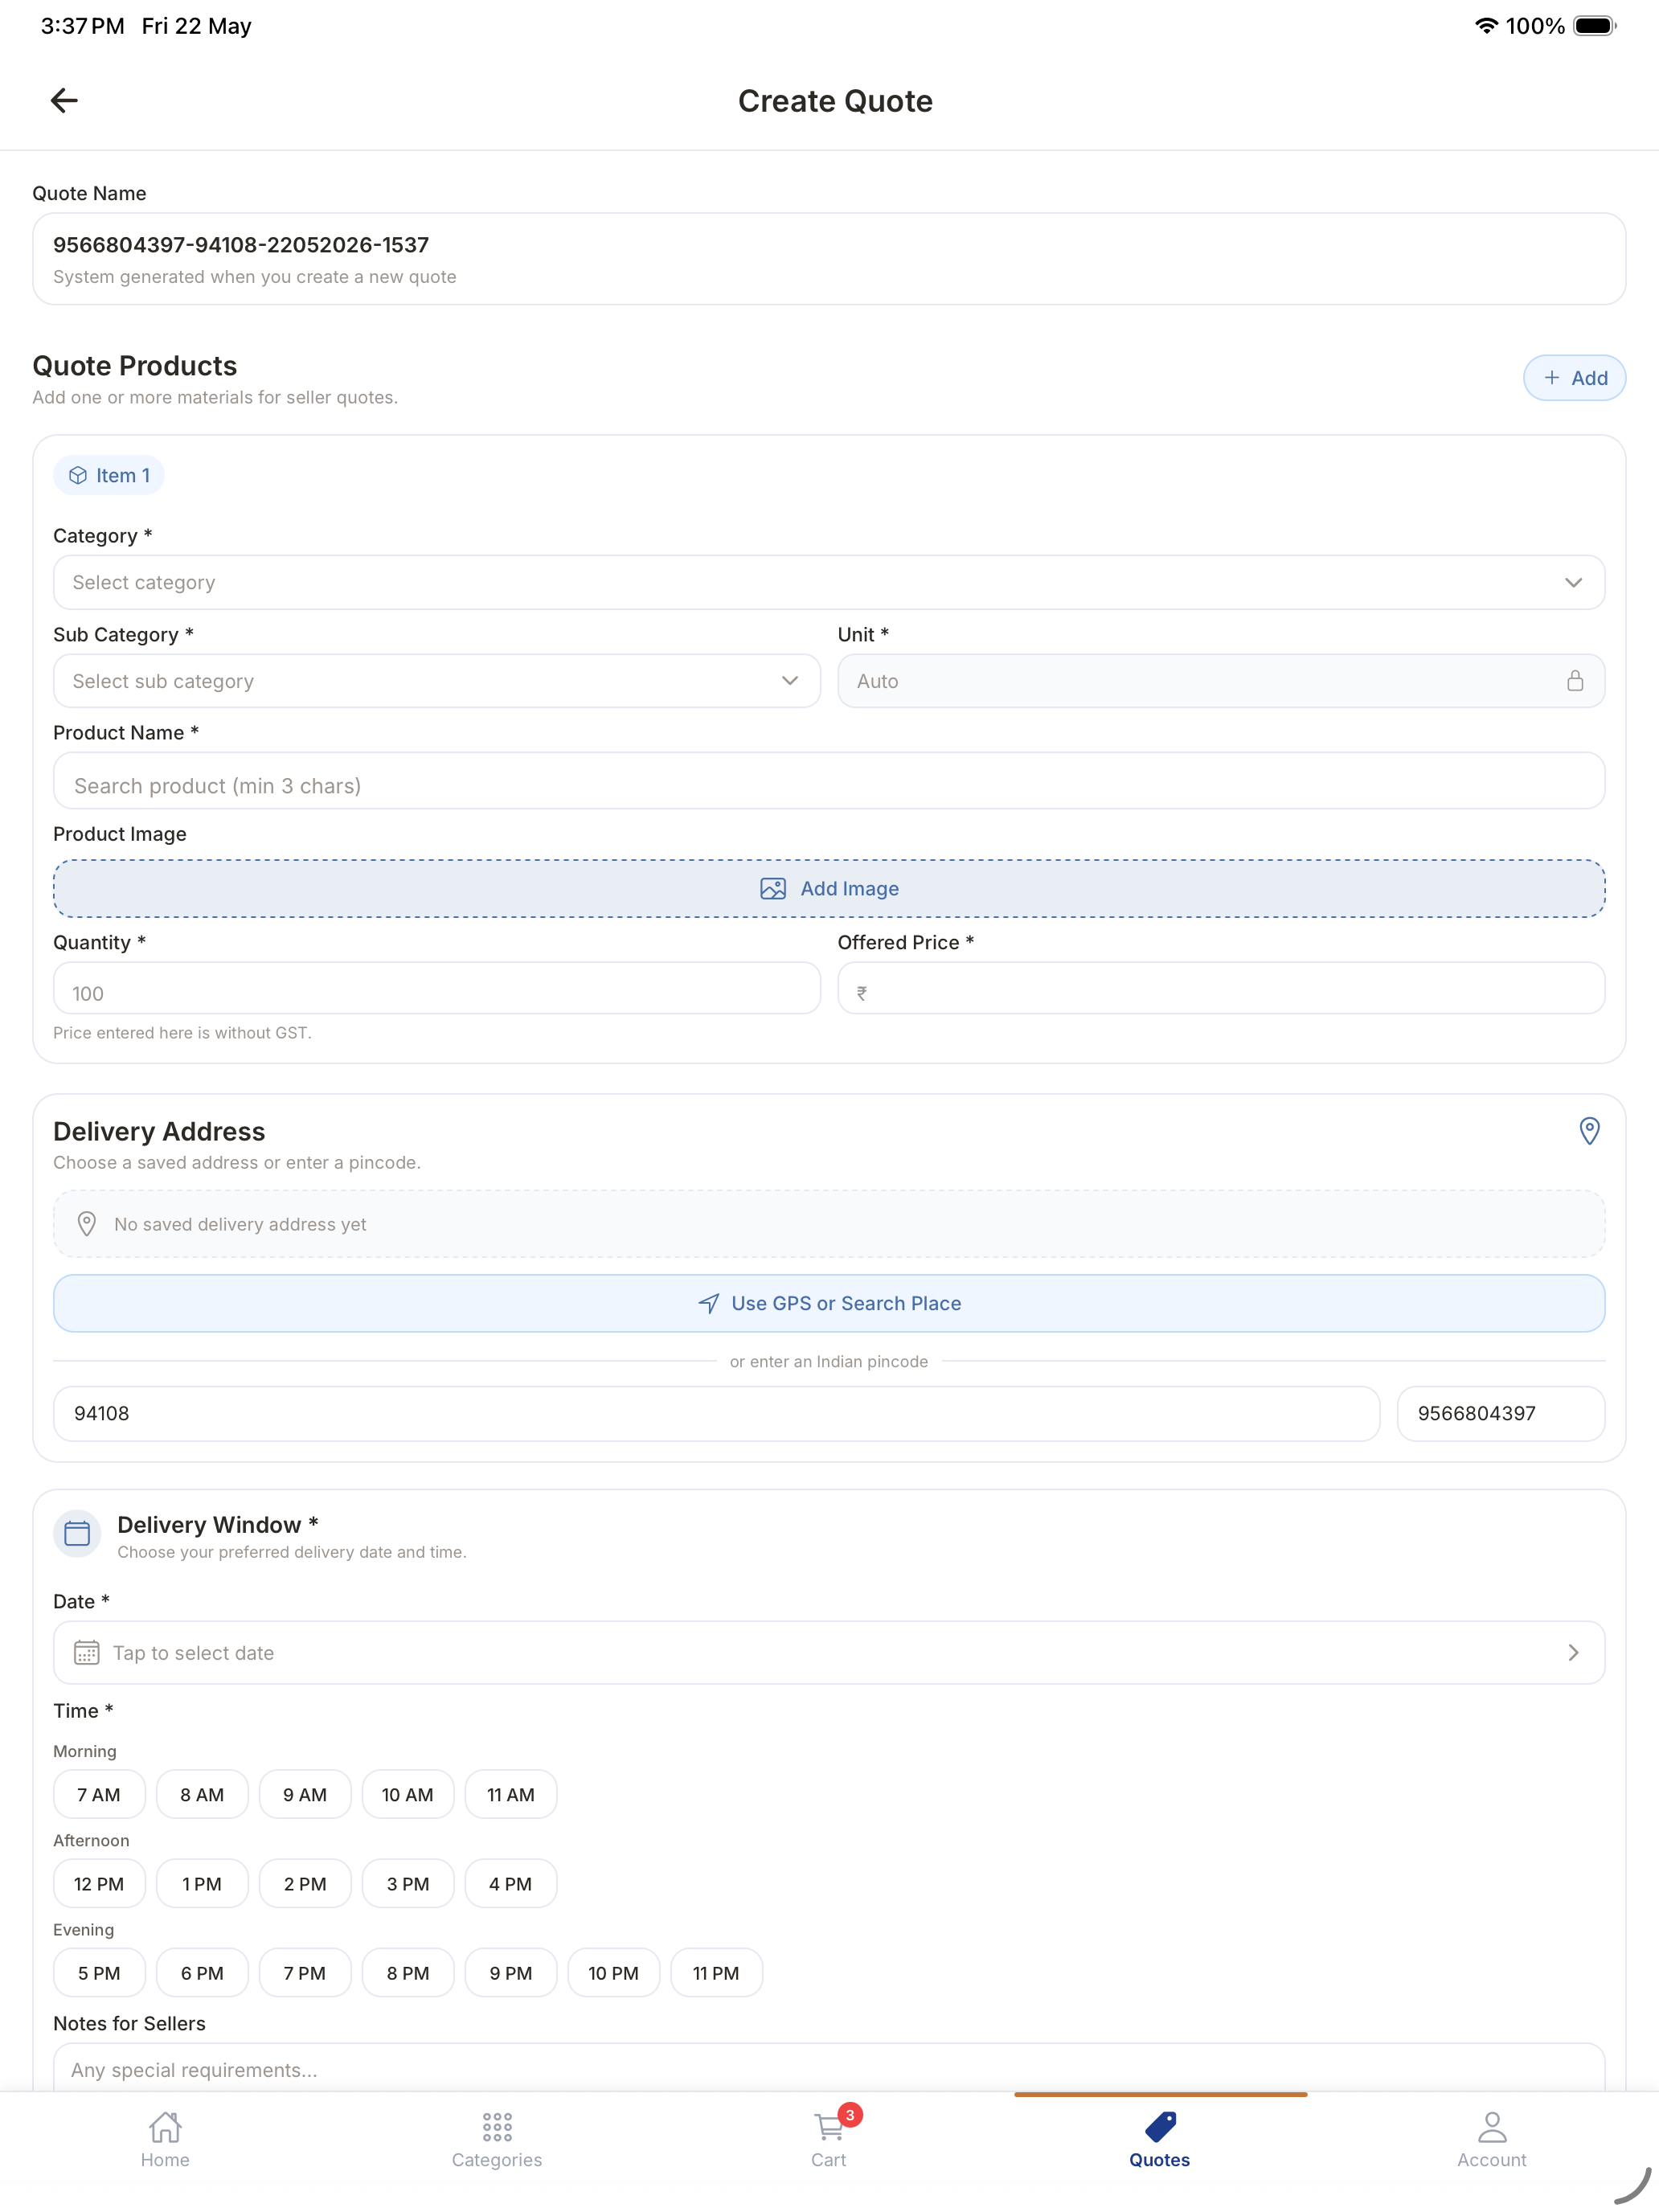This screenshot has width=1659, height=2212.
Task: Go back with the arrow icon
Action: pos(64,101)
